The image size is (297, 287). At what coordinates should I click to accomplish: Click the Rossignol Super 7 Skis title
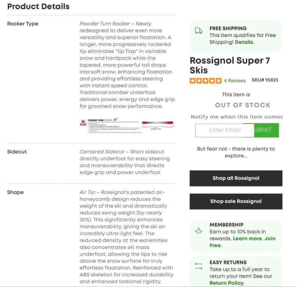[x=230, y=65]
